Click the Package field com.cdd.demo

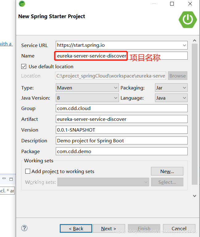pyautogui.click(x=121, y=151)
